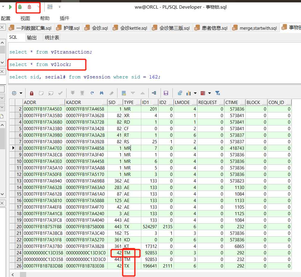Switch to Single Record View icon
The image size is (301, 277).
(x=124, y=93)
